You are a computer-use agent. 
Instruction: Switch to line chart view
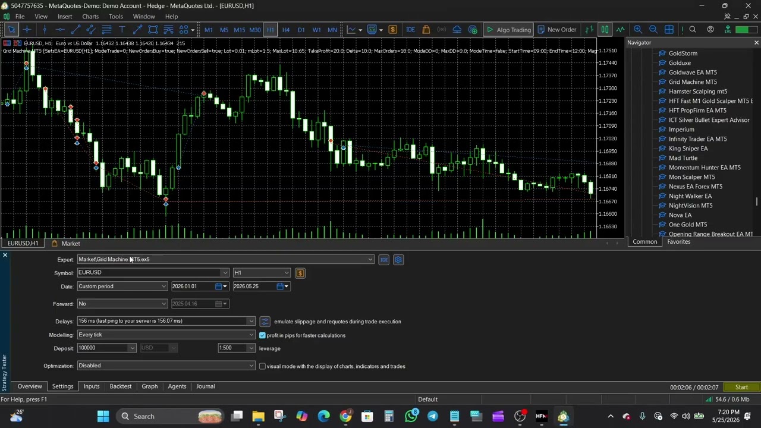[620, 30]
